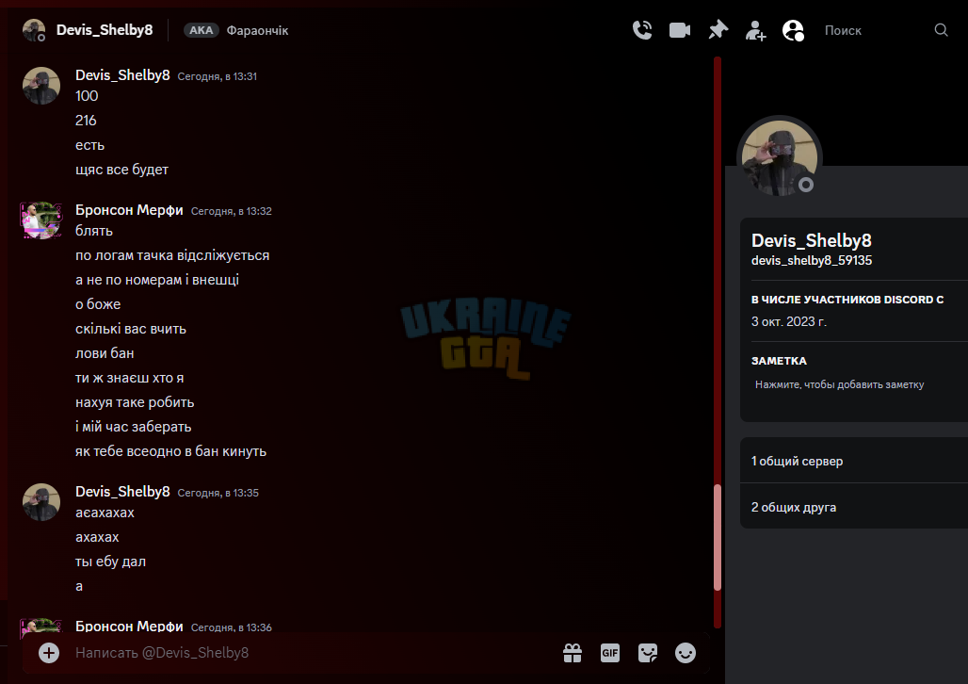Start a voice call
The height and width of the screenshot is (684, 968).
point(642,30)
